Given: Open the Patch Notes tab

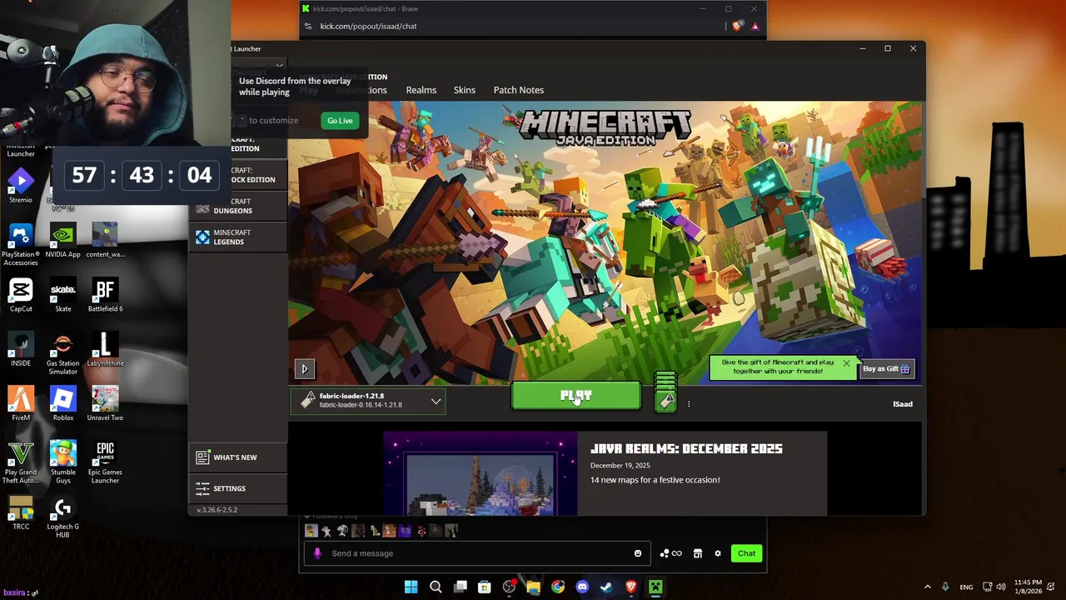Looking at the screenshot, I should coord(518,90).
